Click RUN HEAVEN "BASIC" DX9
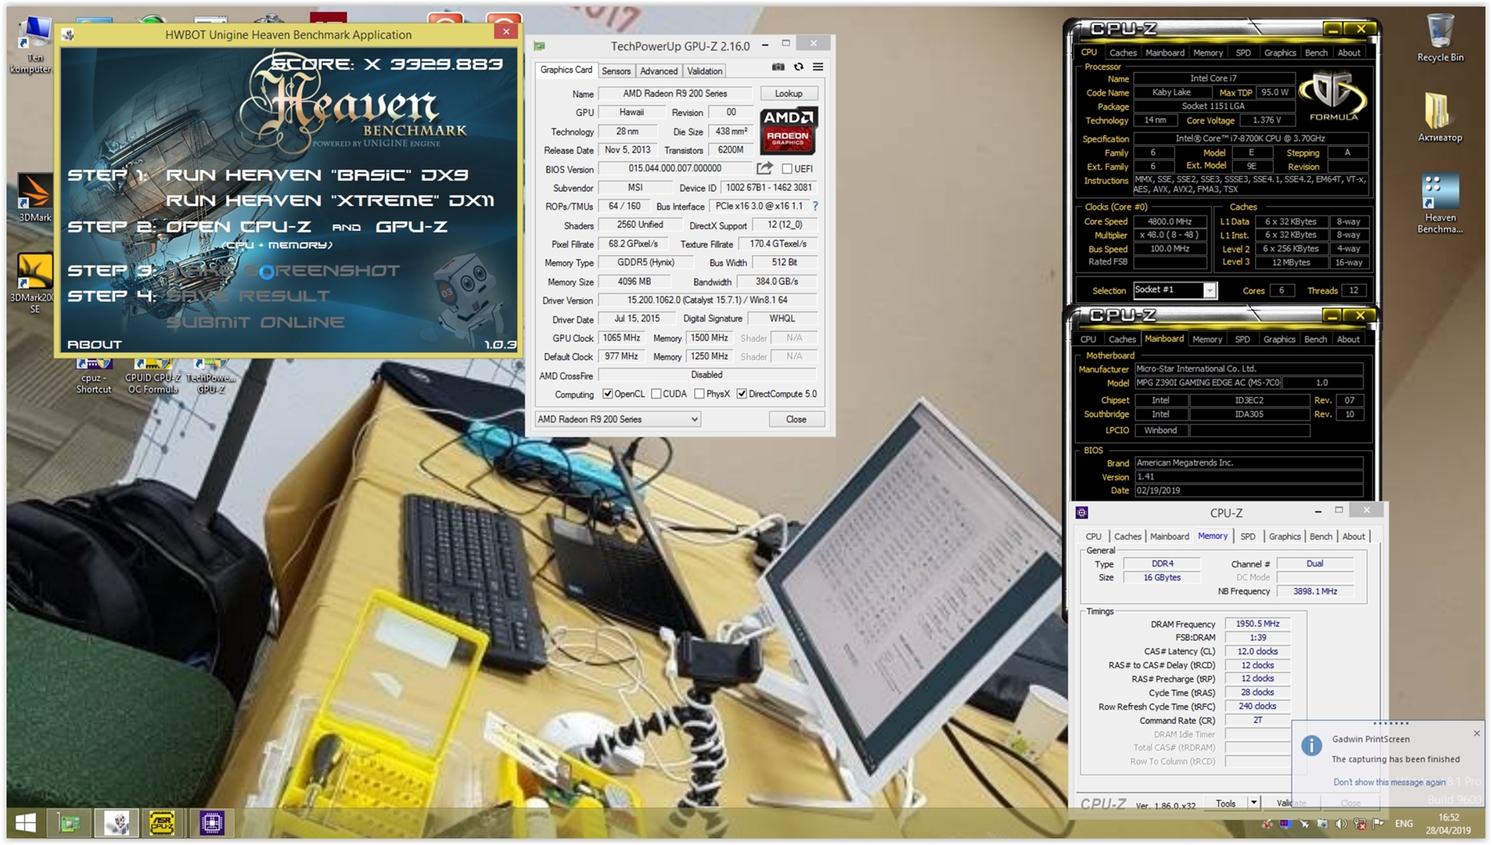 (317, 175)
